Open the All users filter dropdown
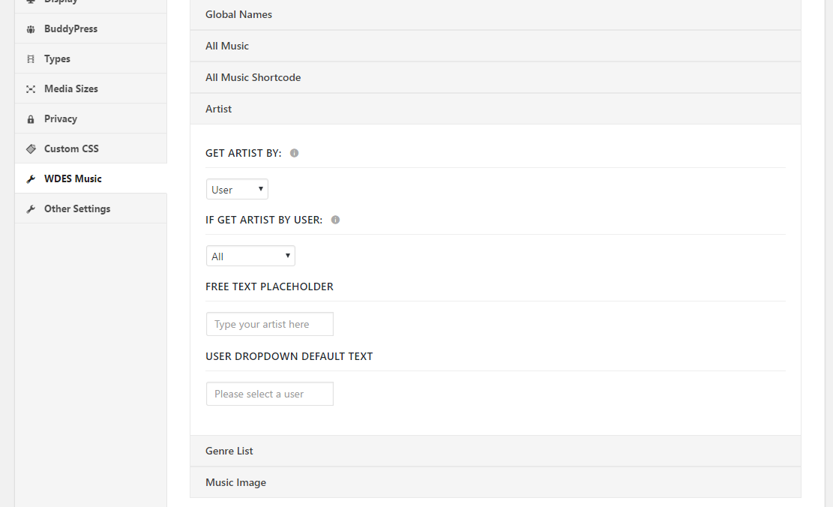Viewport: 833px width, 507px height. tap(250, 256)
